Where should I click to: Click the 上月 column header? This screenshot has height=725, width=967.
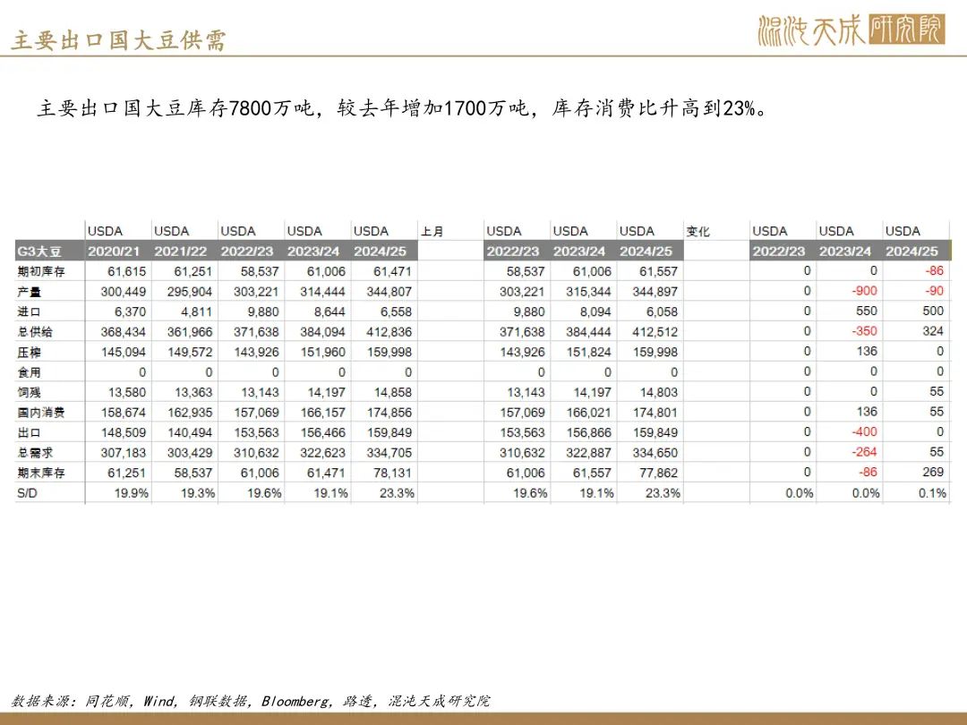coord(432,231)
